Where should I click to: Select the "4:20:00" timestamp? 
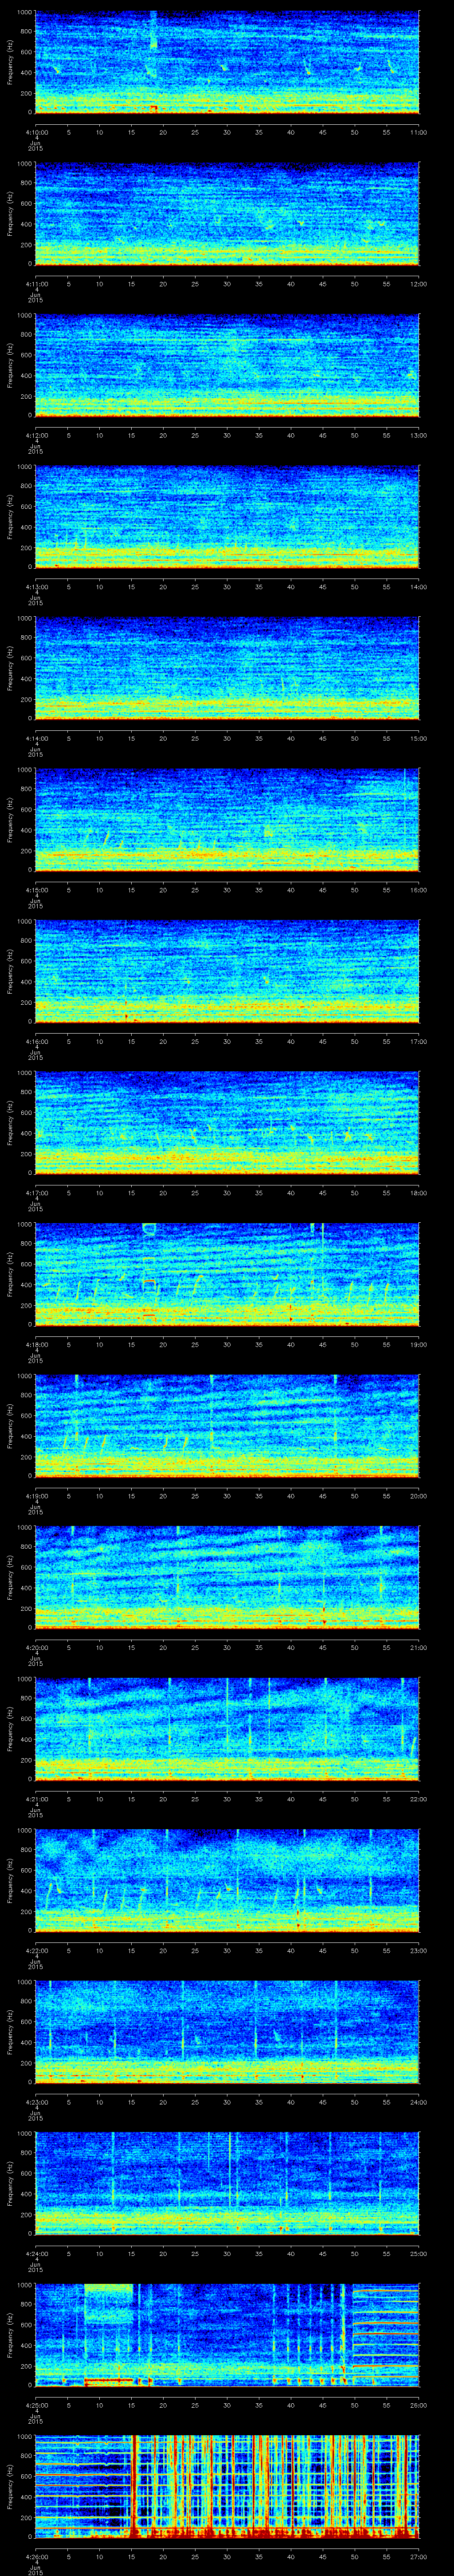point(36,1647)
